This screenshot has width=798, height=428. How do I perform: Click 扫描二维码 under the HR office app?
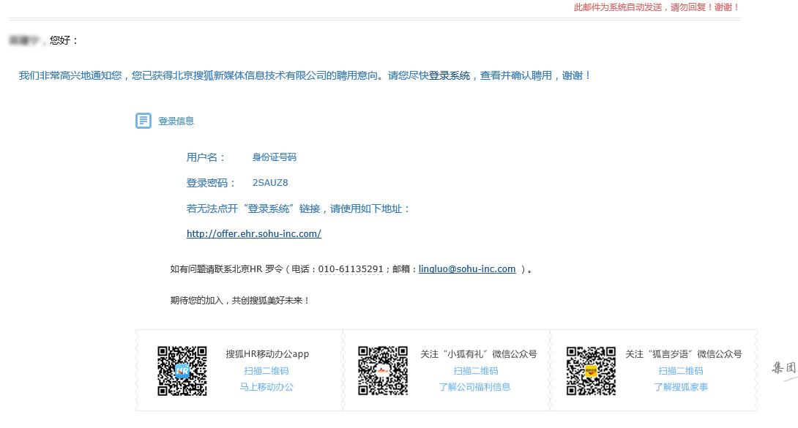point(265,371)
